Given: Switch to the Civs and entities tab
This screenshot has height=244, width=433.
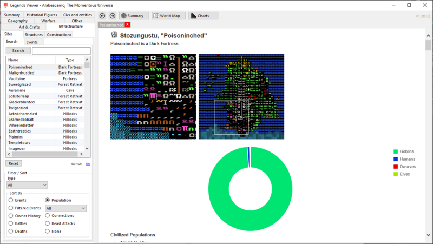Looking at the screenshot, I should click(77, 15).
